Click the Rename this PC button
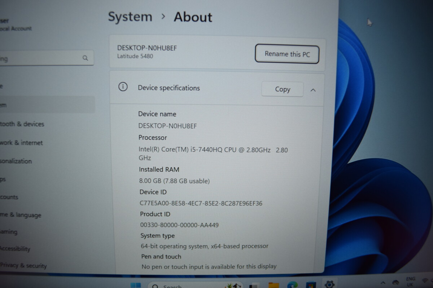Viewport: 433px width, 288px height. [x=287, y=54]
